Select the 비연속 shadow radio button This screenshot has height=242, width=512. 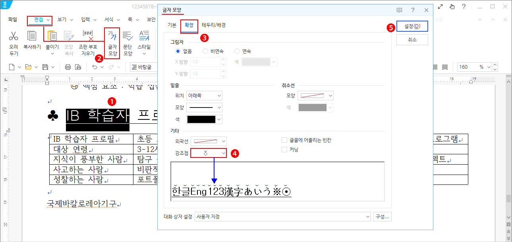(205, 51)
